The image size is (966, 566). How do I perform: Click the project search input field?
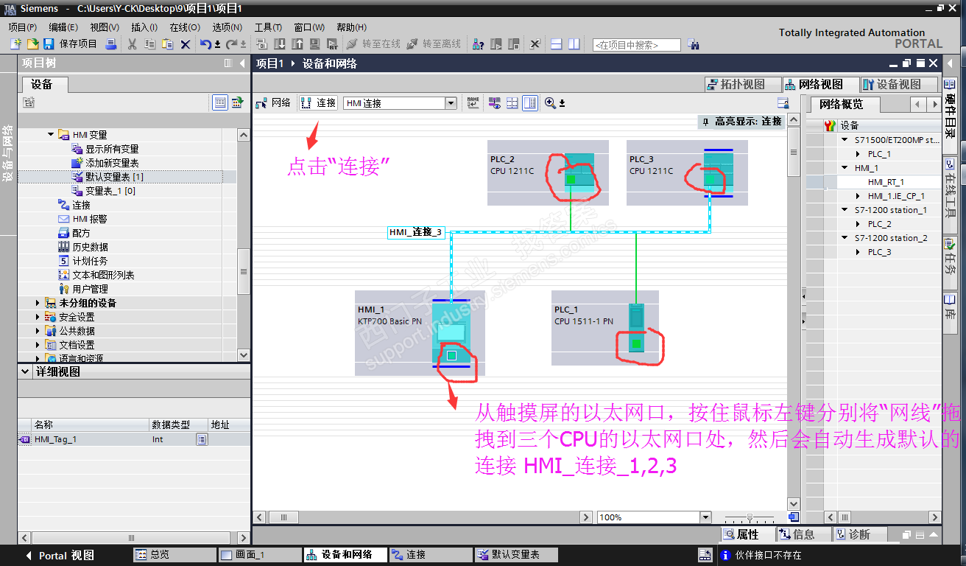click(636, 45)
